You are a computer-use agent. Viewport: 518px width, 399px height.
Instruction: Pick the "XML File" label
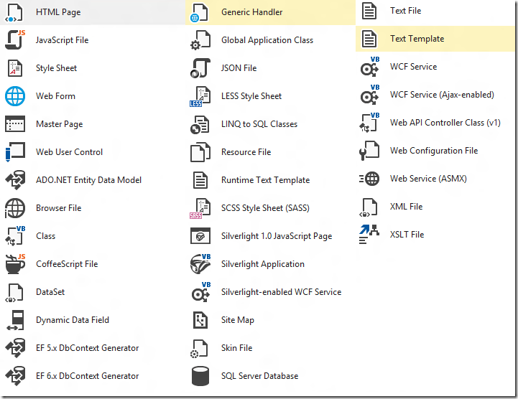[x=406, y=207]
